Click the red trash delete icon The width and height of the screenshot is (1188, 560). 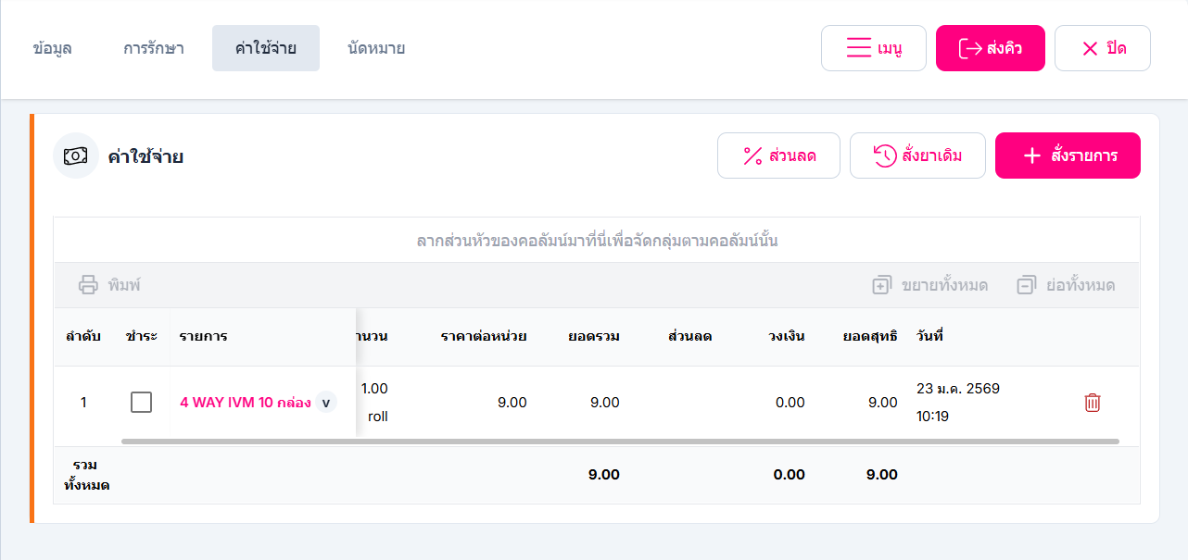point(1093,403)
